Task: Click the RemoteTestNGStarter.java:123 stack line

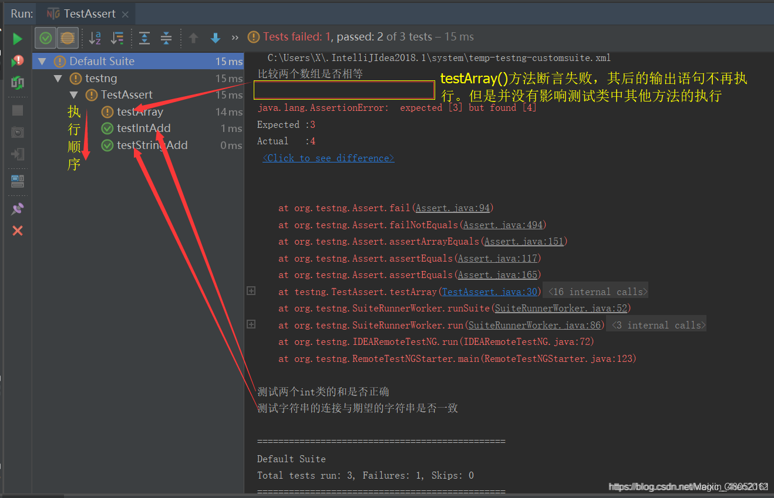Action: point(457,358)
